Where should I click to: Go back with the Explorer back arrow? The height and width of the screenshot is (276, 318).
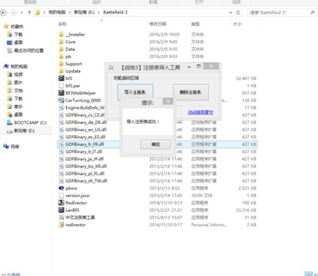pyautogui.click(x=3, y=12)
